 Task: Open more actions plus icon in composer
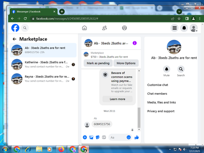(85, 137)
